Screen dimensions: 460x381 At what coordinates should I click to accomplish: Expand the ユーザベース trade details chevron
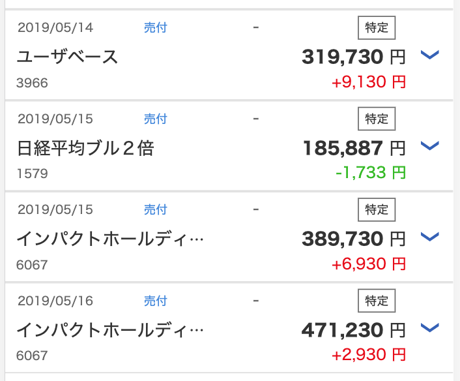coord(429,55)
